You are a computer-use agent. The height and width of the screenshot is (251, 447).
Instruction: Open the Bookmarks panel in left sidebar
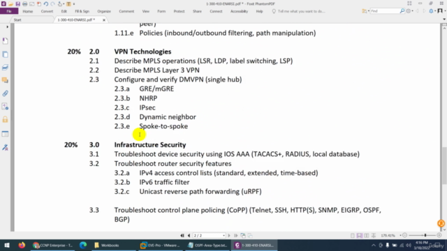pyautogui.click(x=5, y=41)
